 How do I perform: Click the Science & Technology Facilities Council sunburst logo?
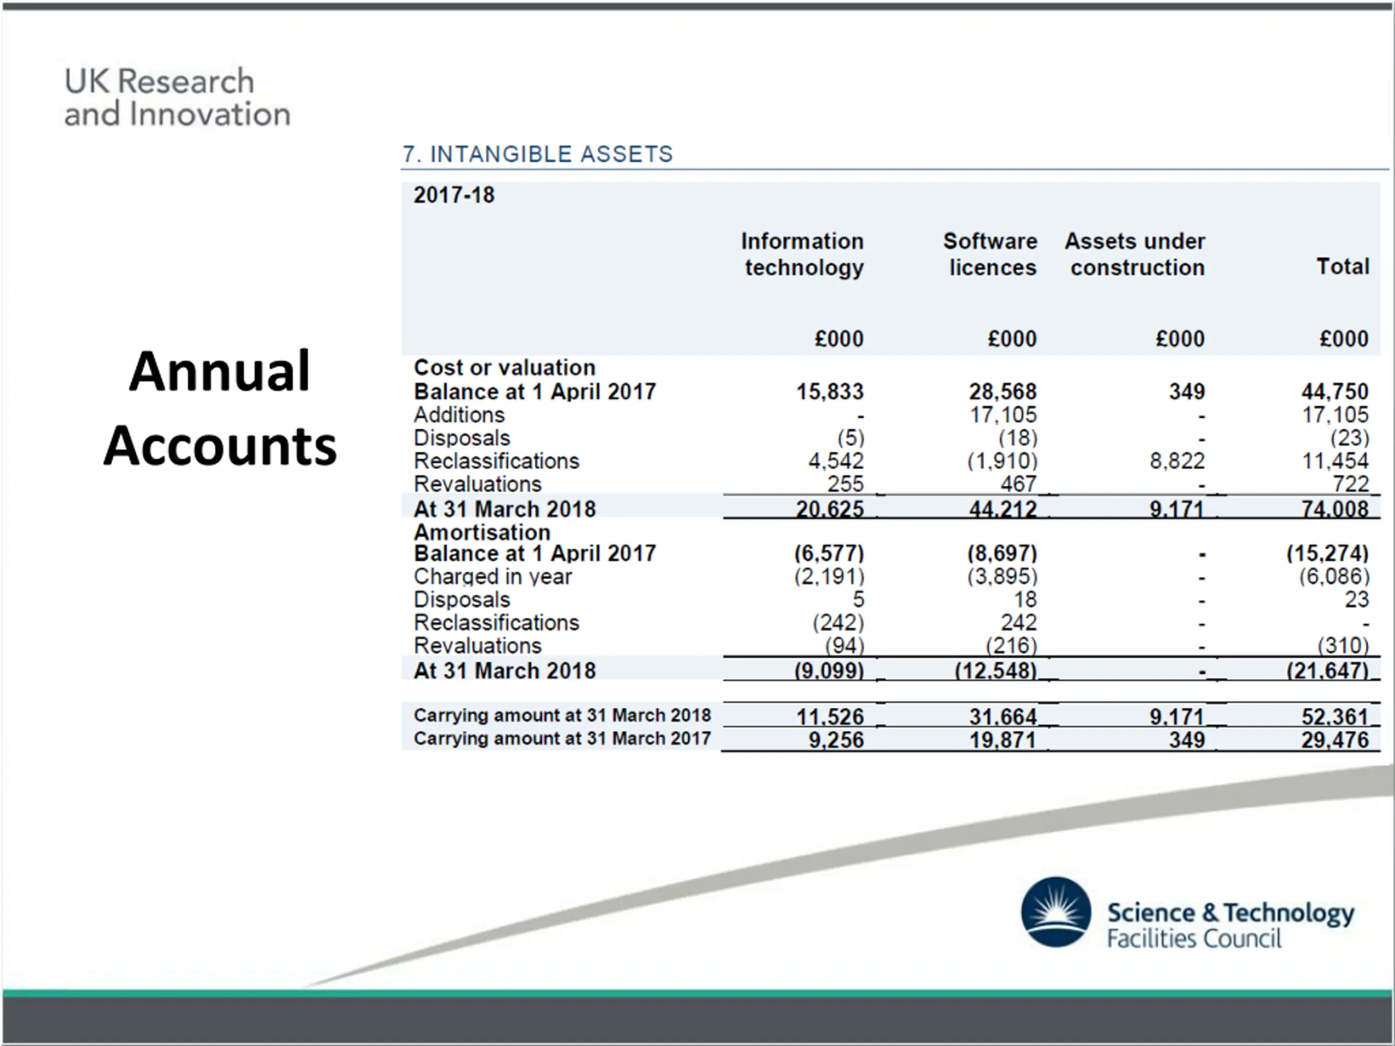click(1056, 911)
